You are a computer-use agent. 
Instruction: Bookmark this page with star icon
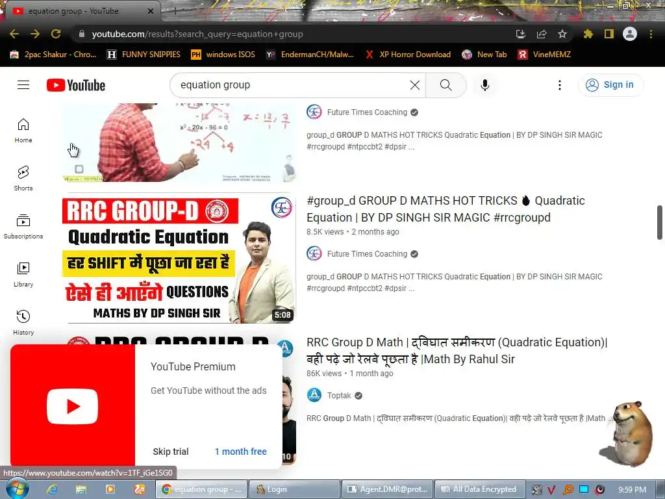tap(562, 34)
